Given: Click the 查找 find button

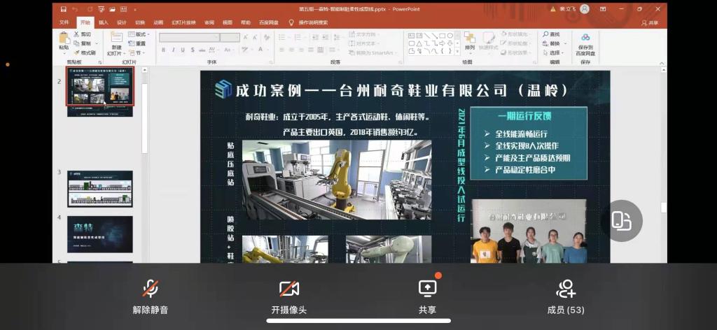Looking at the screenshot, I should 552,34.
